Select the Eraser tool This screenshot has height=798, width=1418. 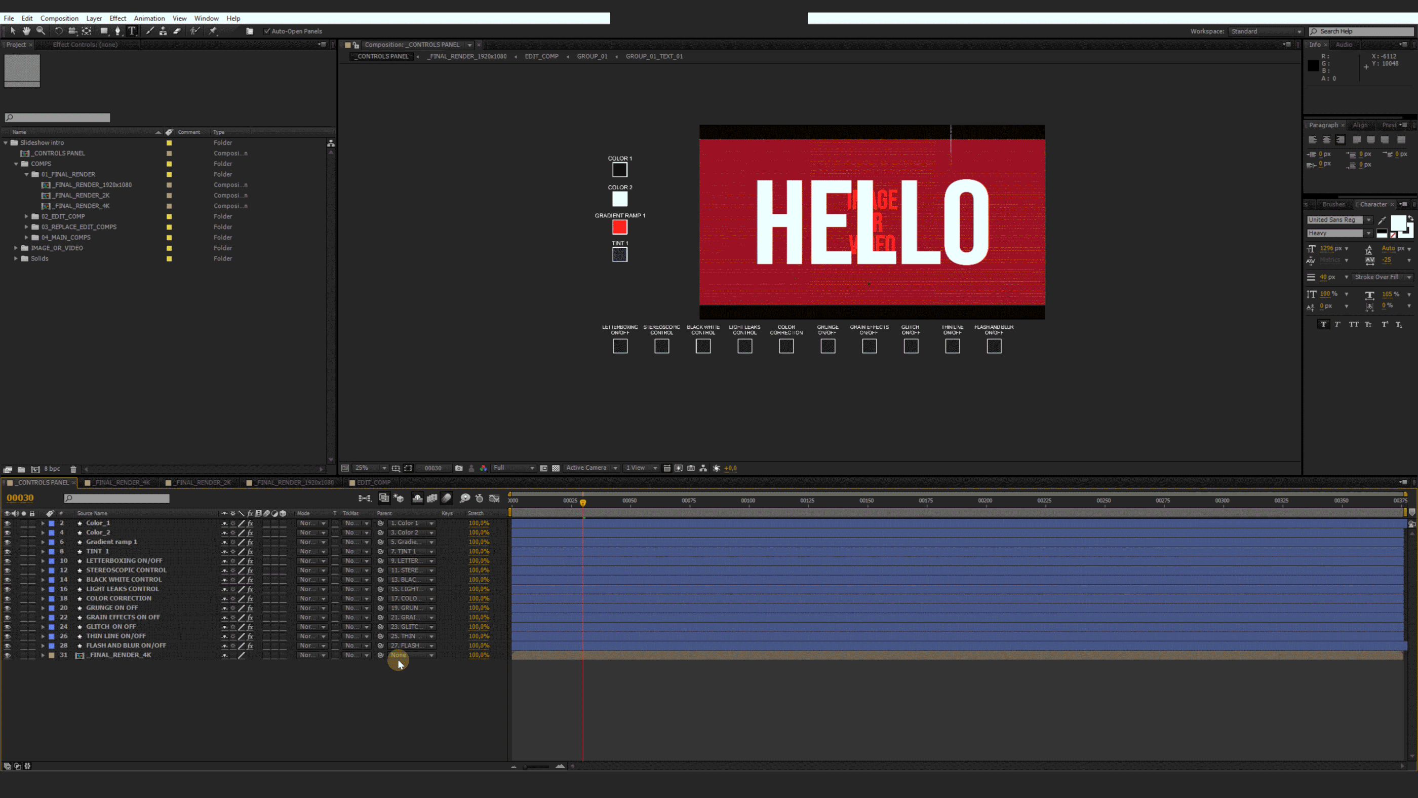point(177,31)
